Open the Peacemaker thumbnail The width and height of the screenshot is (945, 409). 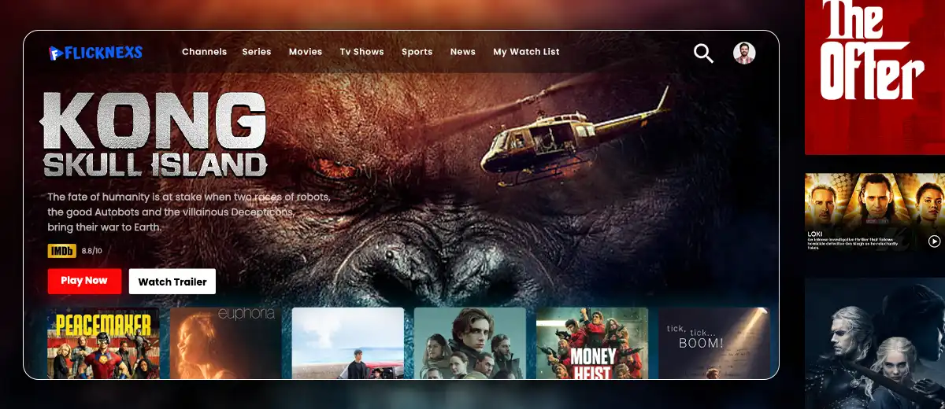(x=103, y=343)
